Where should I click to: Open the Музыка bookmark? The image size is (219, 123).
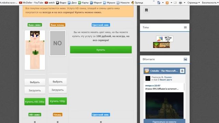(x=109, y=2)
